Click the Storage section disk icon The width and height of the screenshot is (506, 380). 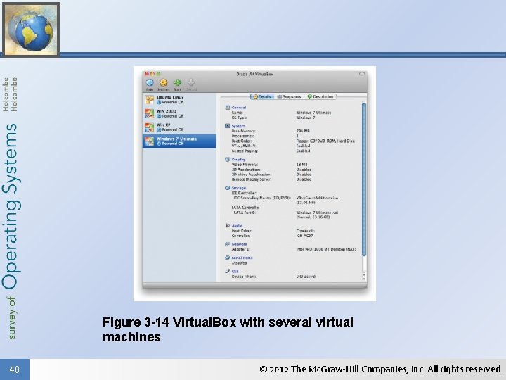point(227,188)
